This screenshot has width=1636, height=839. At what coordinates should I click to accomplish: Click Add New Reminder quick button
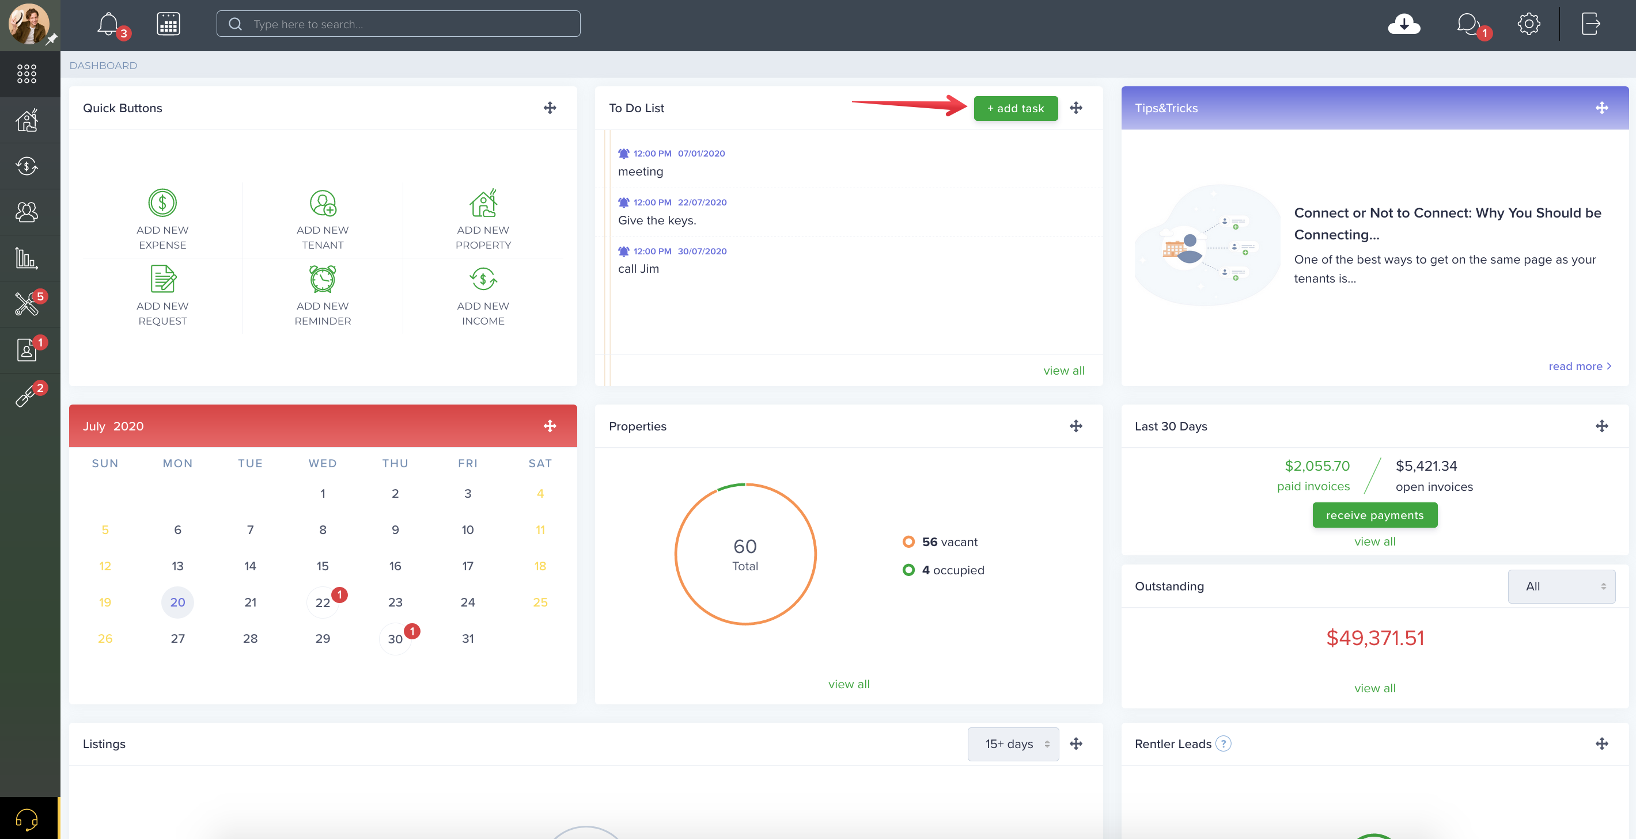(x=323, y=296)
